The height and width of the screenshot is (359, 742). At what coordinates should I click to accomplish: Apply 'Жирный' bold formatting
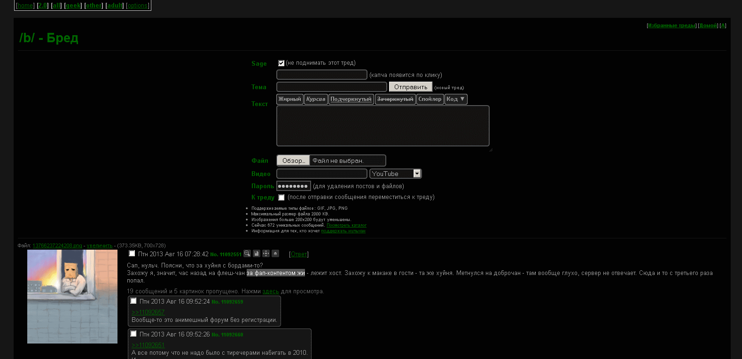[x=289, y=99]
